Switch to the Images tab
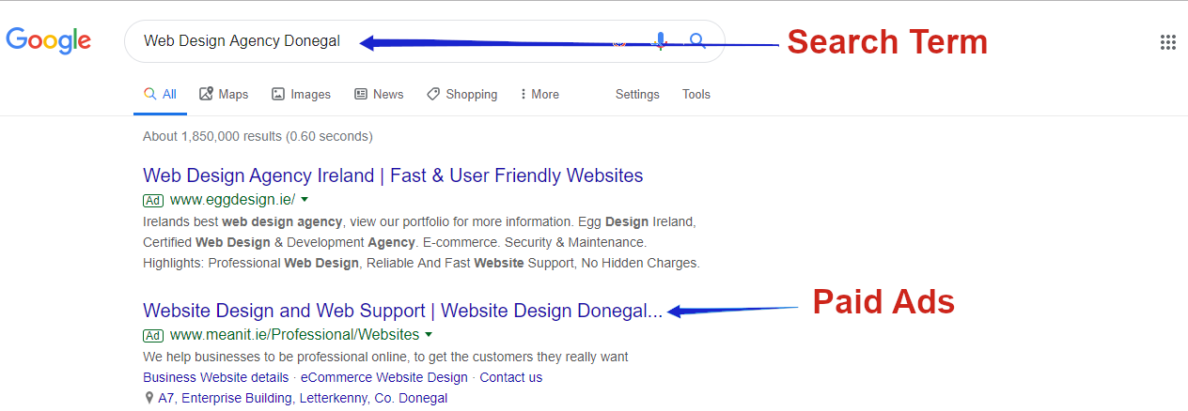 point(301,94)
